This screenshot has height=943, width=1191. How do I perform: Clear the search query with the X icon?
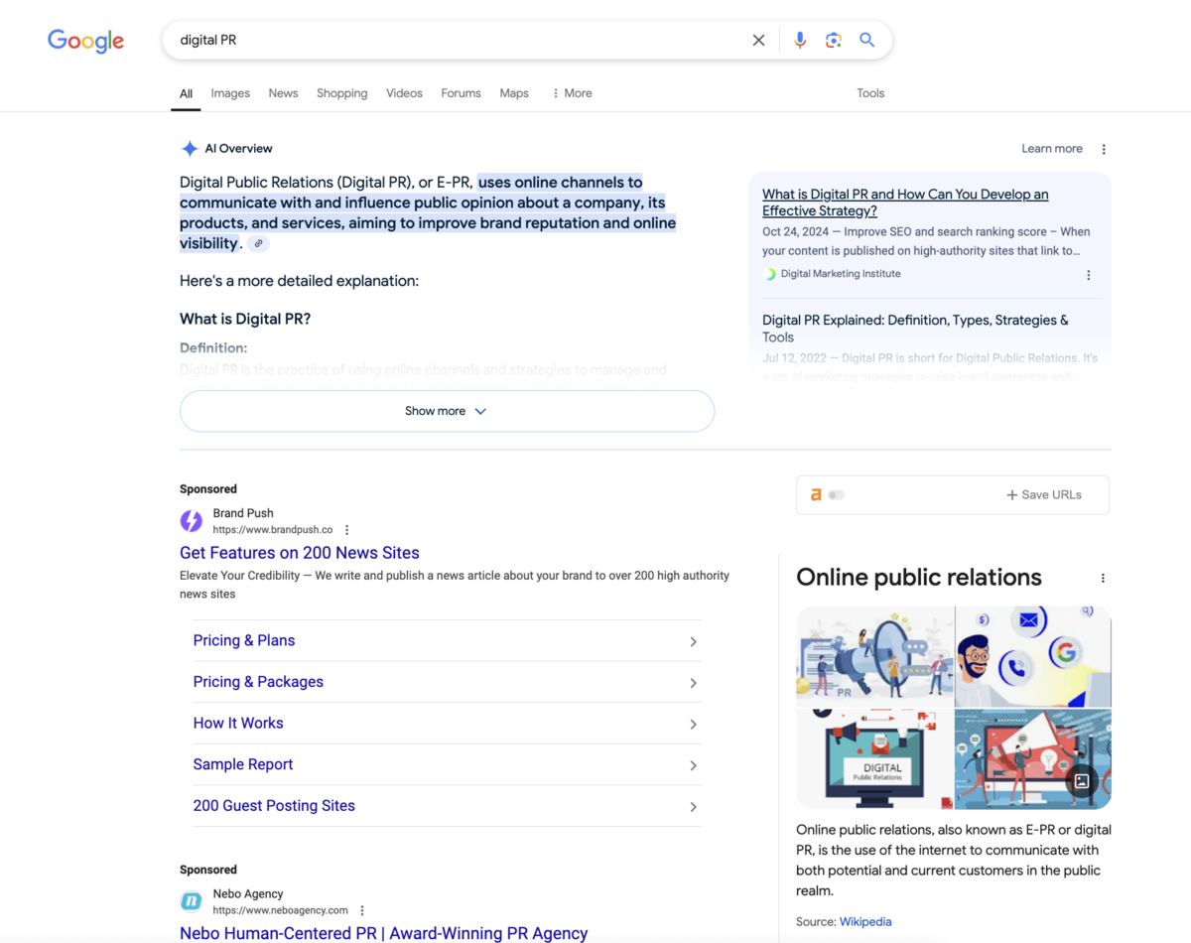(758, 40)
